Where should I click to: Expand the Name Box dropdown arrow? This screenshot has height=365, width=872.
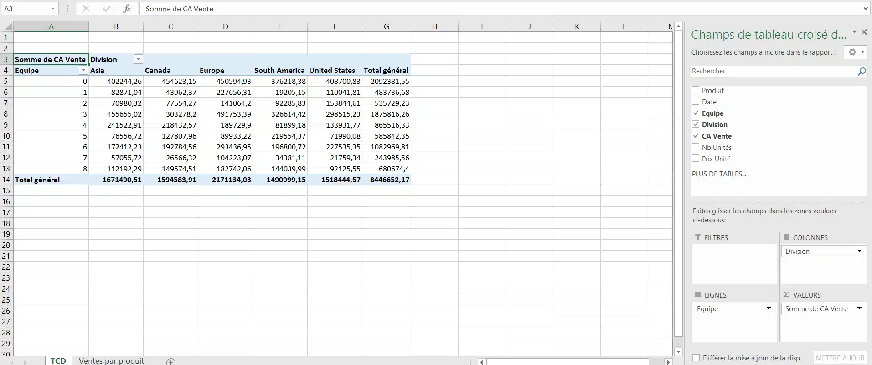(x=53, y=9)
